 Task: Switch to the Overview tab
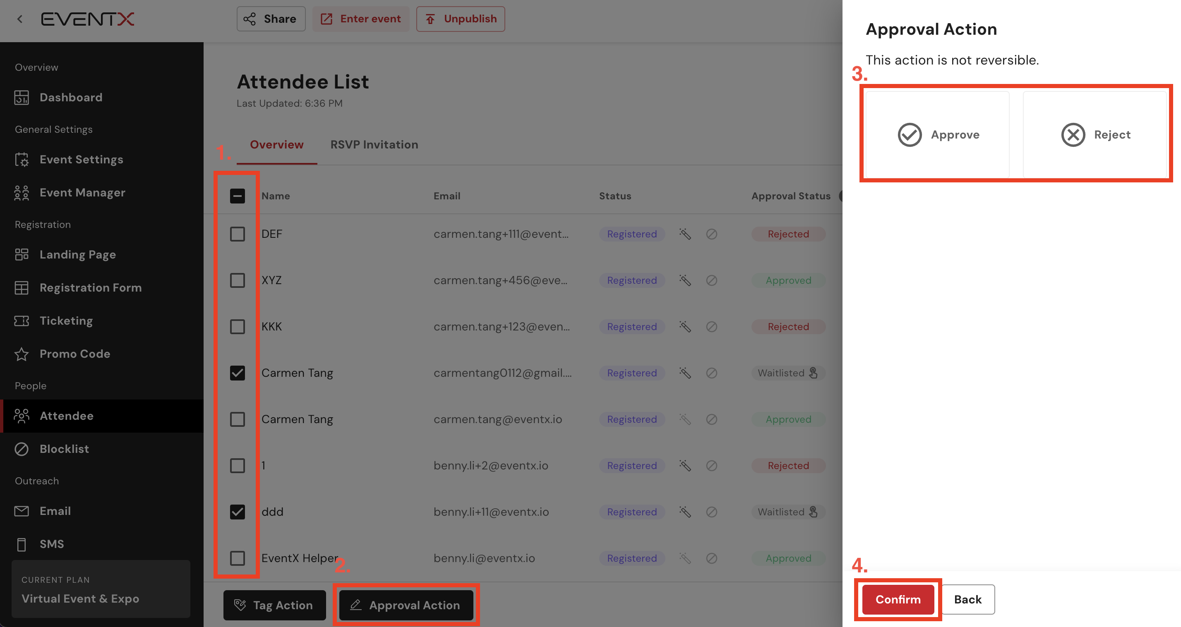pyautogui.click(x=276, y=144)
